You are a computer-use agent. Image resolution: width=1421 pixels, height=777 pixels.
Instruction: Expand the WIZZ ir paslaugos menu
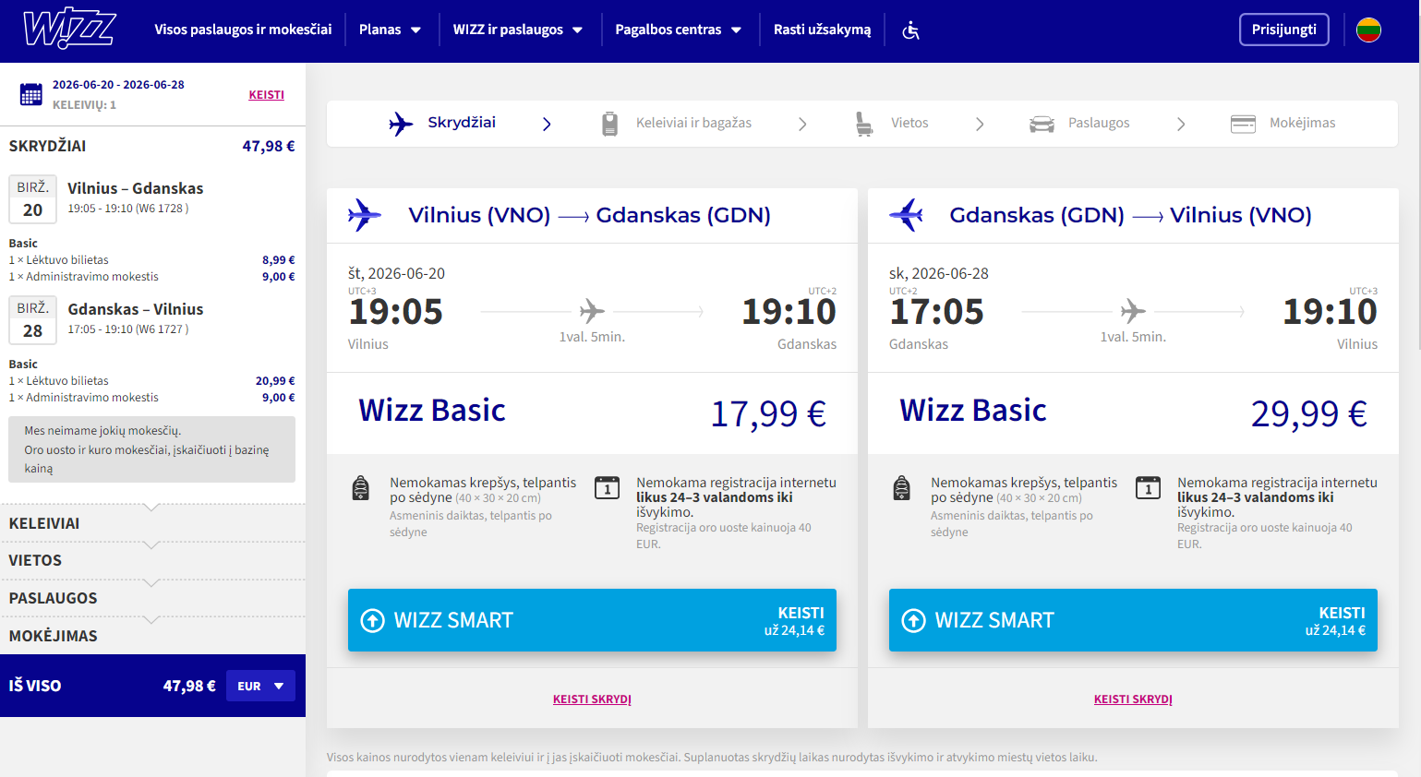[x=517, y=30]
